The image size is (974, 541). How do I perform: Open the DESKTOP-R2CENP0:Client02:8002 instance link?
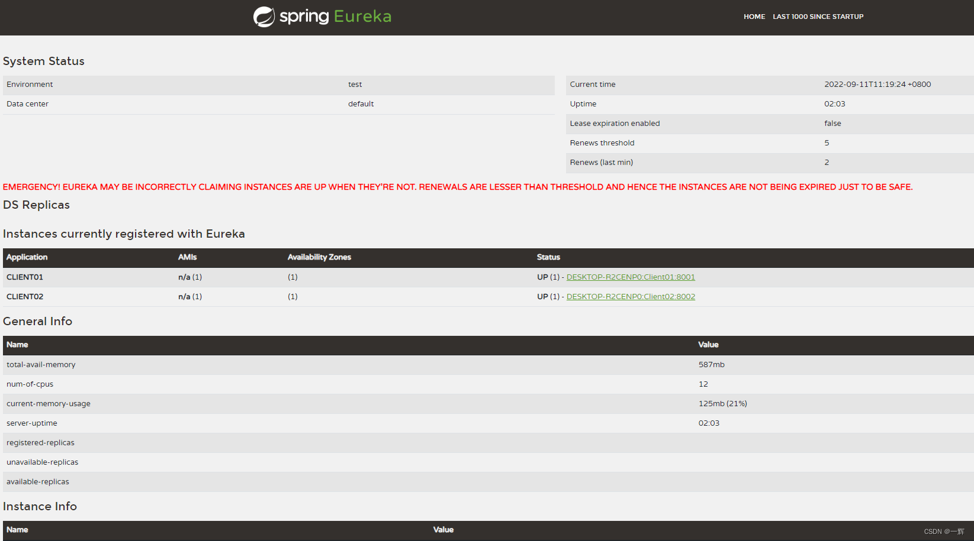631,296
